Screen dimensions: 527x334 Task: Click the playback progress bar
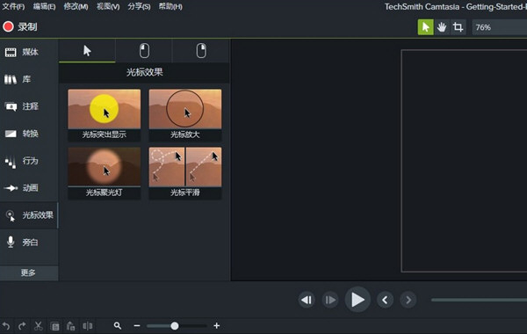[x=479, y=300]
